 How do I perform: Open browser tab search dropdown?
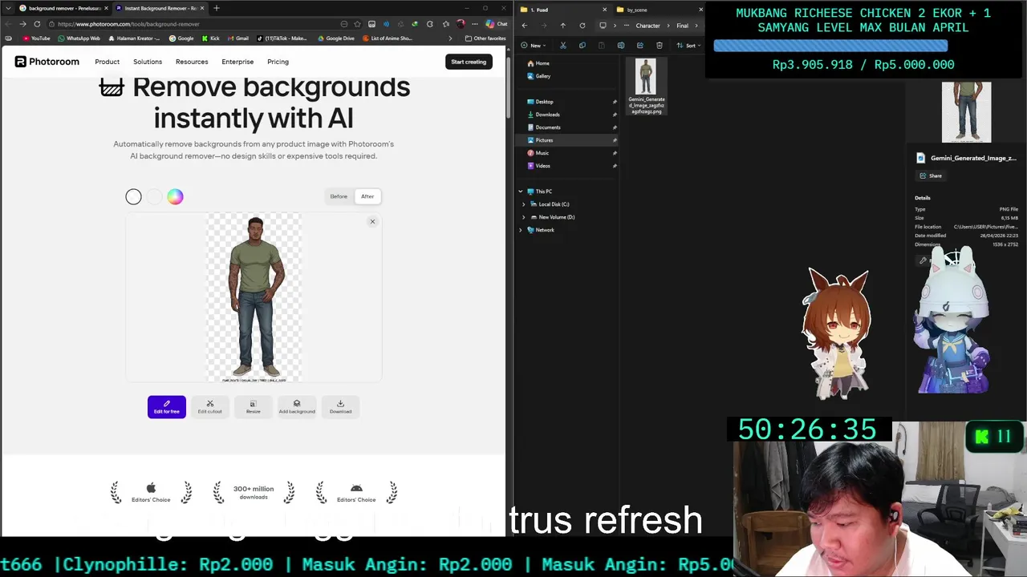(x=8, y=8)
